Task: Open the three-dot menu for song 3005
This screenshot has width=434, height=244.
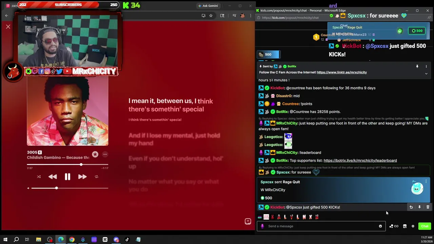Action: coord(105,154)
